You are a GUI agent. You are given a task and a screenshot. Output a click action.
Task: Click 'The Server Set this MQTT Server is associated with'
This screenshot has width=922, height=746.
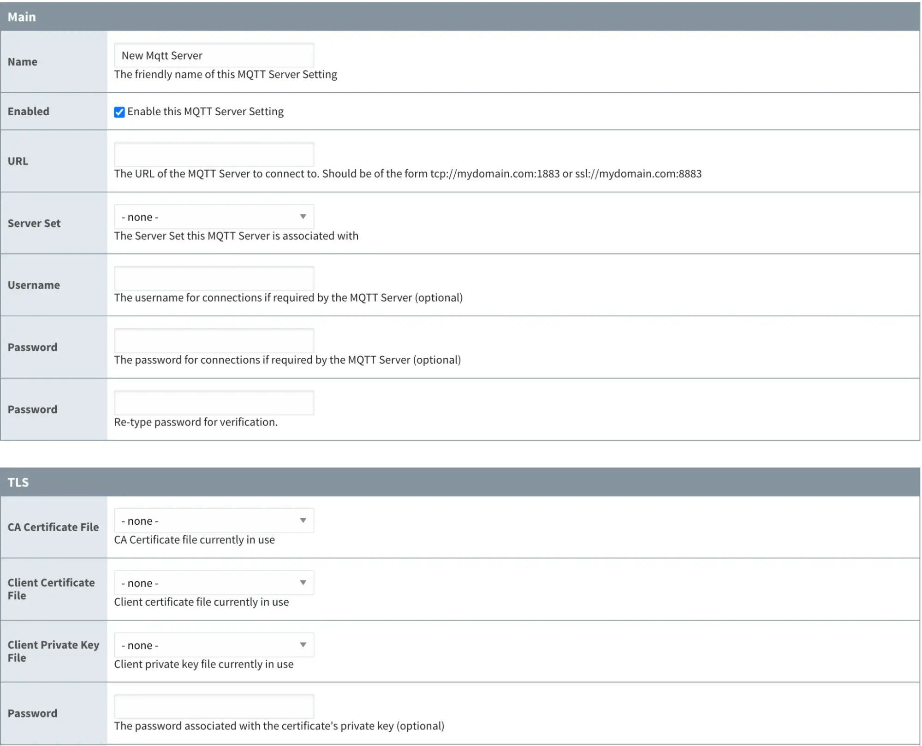[x=236, y=236]
